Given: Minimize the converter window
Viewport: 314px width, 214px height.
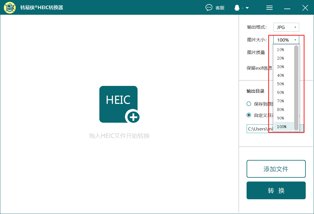Looking at the screenshot, I should (x=287, y=9).
